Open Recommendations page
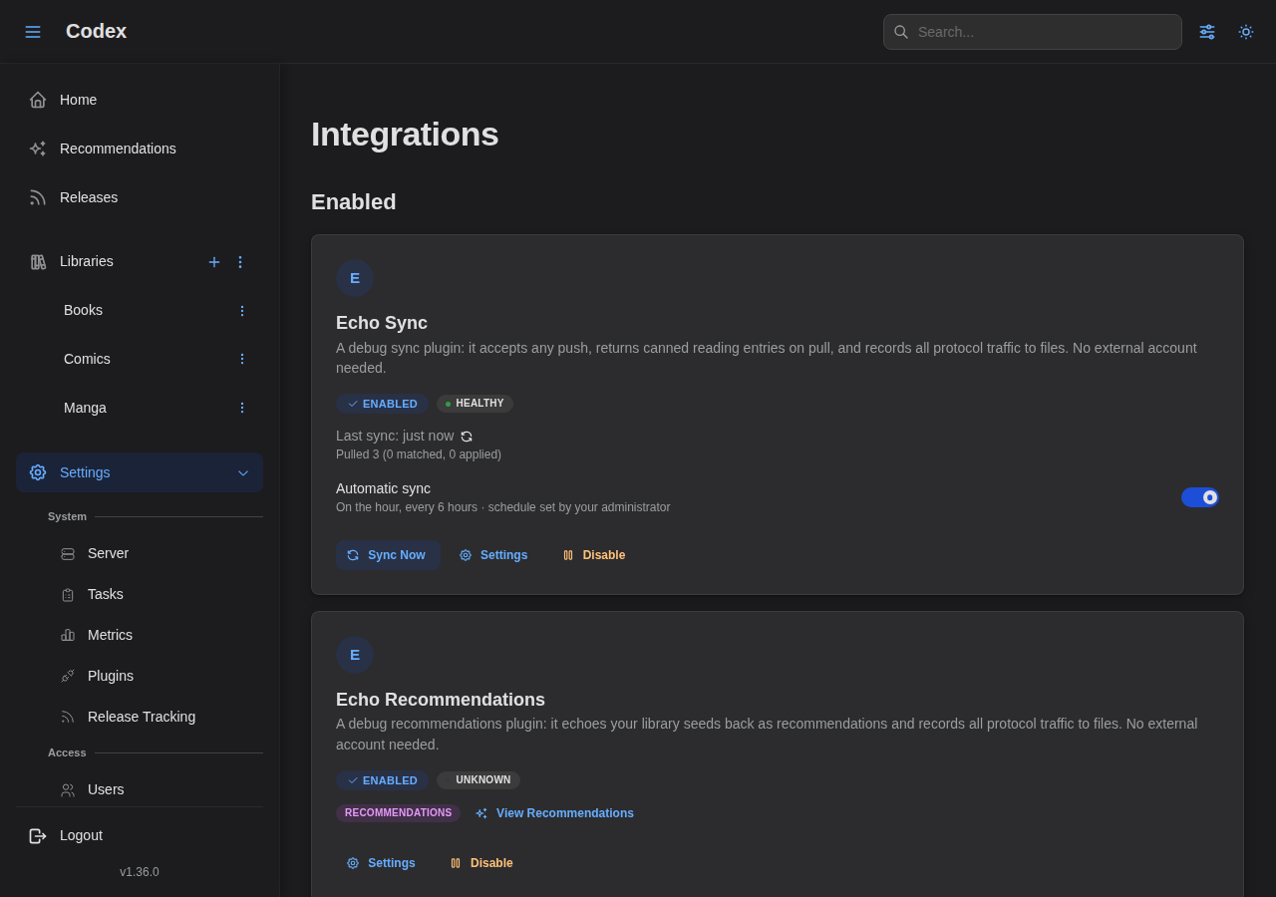The image size is (1276, 897). click(x=140, y=149)
